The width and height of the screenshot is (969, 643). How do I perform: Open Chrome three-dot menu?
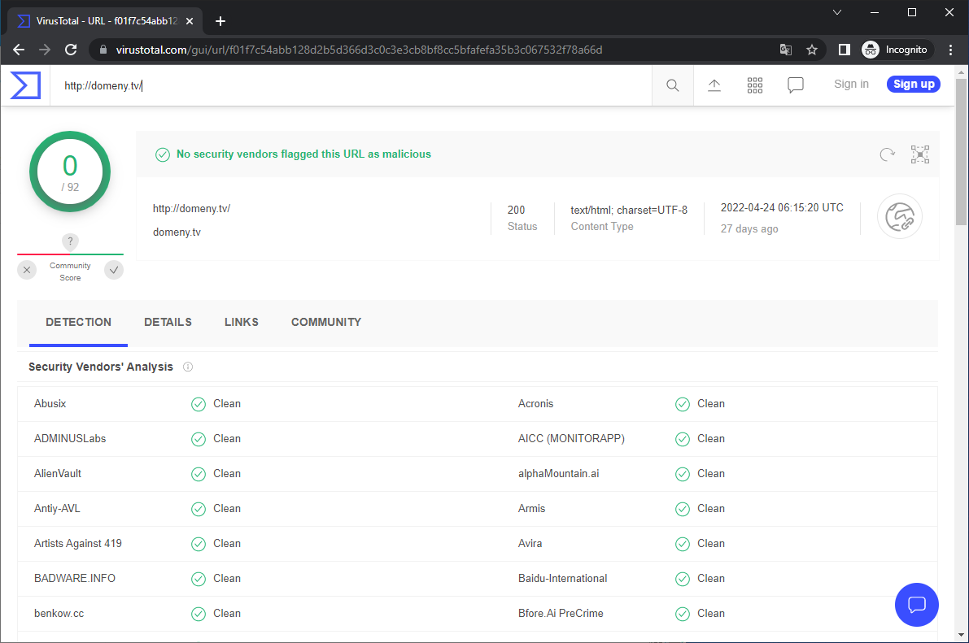point(951,50)
